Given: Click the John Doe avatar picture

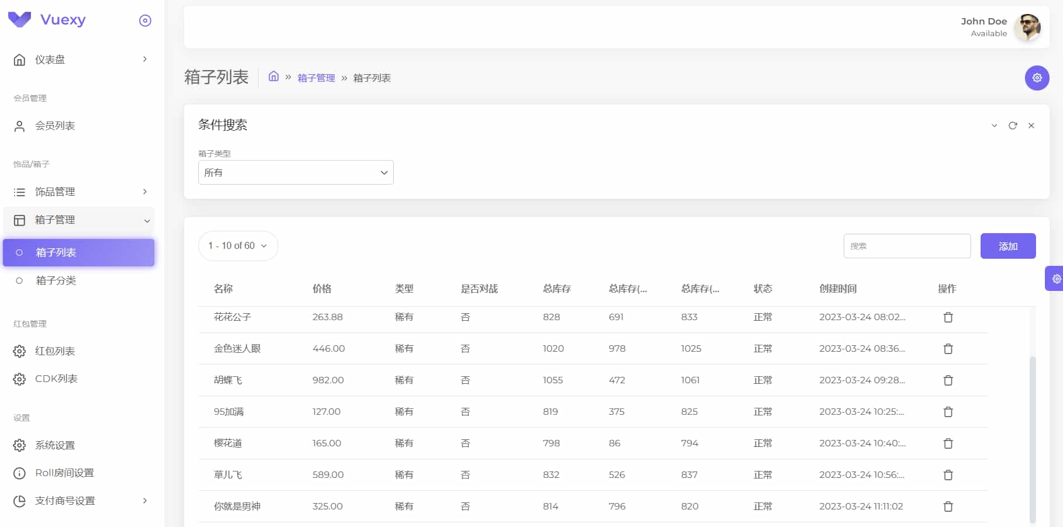Looking at the screenshot, I should pos(1027,27).
